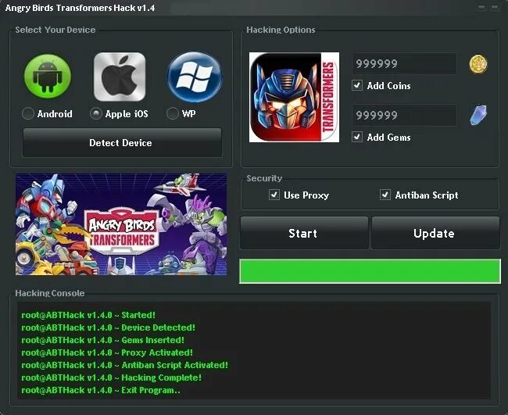Click the gold coin icon

pyautogui.click(x=478, y=64)
